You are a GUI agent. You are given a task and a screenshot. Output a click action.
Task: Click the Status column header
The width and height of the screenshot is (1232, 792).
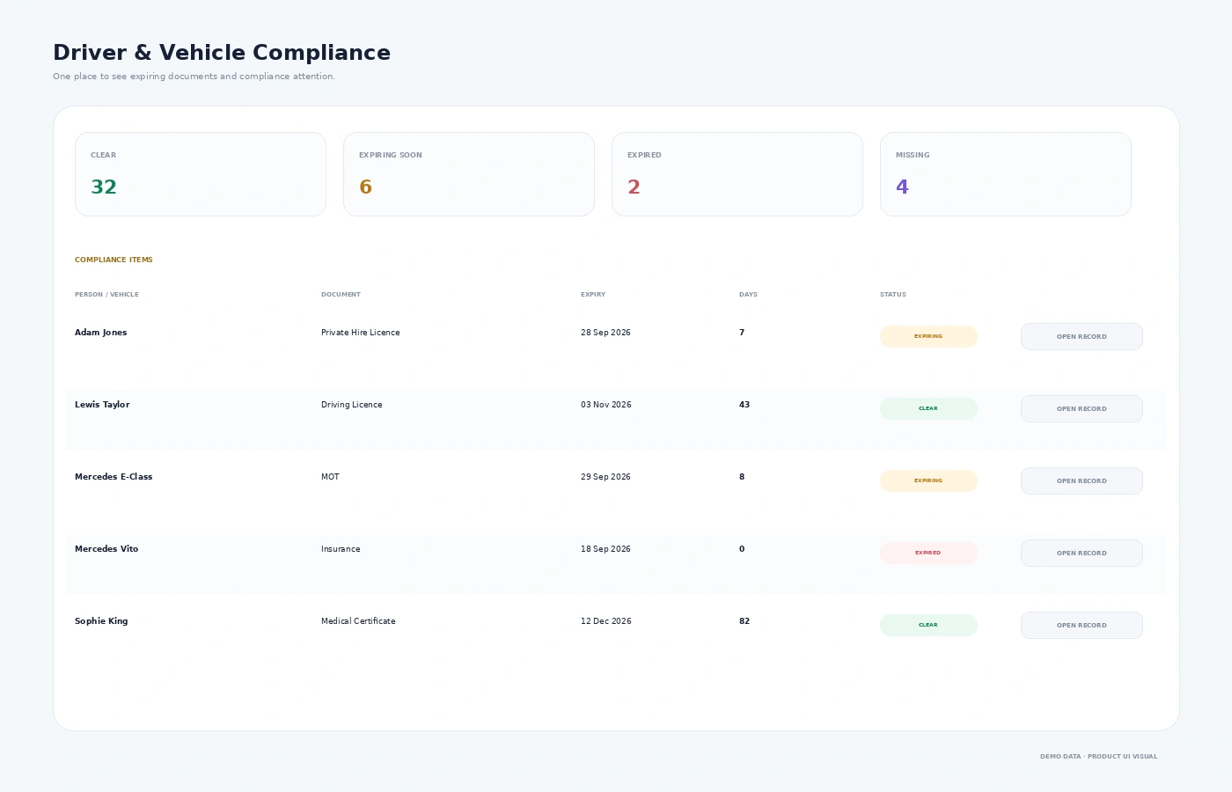[893, 295]
